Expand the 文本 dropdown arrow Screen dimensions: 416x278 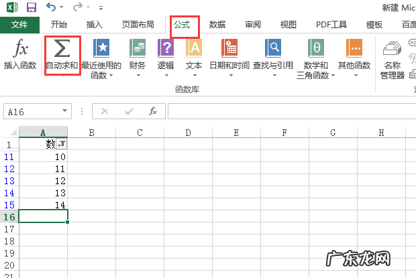point(195,76)
